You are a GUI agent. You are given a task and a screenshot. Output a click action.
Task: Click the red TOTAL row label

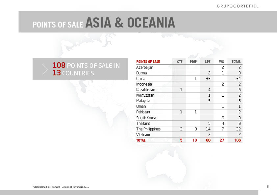[141, 140]
